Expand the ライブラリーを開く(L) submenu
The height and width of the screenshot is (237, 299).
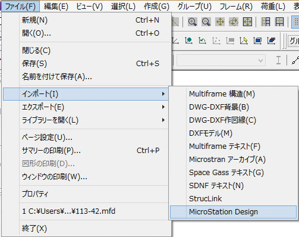86,120
